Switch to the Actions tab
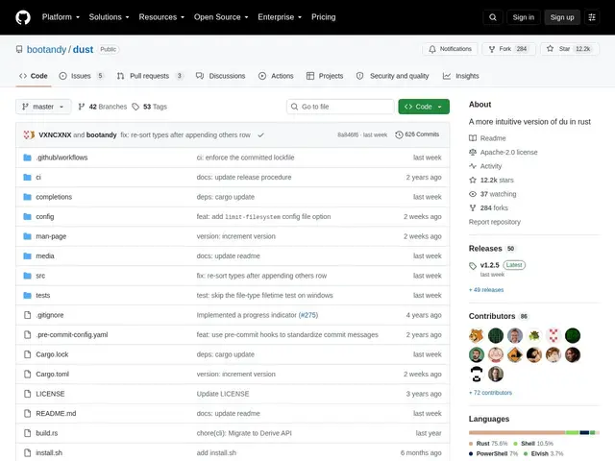615x461 pixels. click(276, 76)
